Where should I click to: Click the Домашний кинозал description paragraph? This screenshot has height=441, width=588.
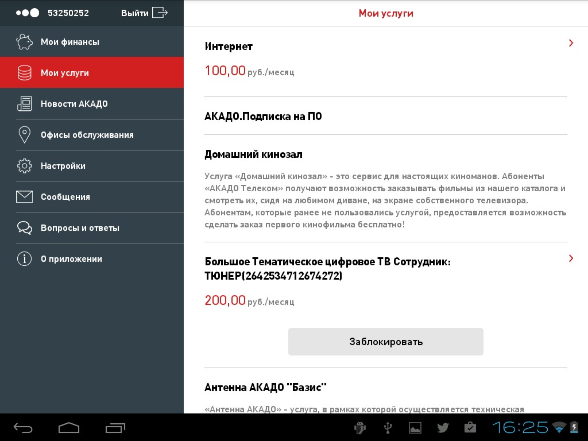pos(385,200)
